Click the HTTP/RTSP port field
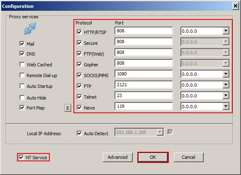Viewport: 241px width, 175px height. click(144, 31)
